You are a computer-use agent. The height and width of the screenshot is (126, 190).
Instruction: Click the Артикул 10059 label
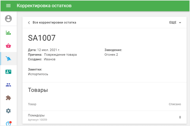pyautogui.click(x=37, y=120)
